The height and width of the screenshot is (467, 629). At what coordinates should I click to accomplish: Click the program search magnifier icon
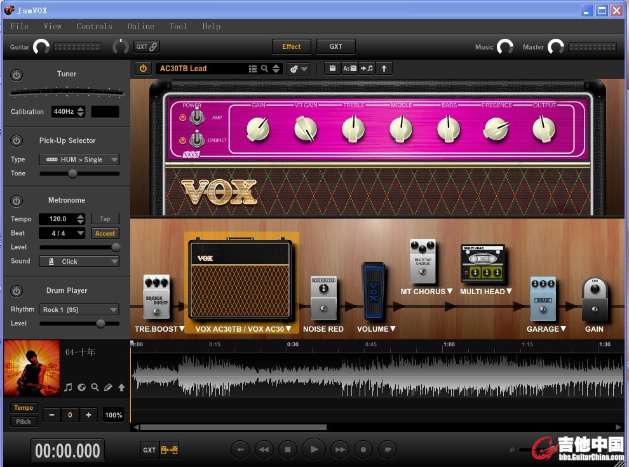click(264, 69)
